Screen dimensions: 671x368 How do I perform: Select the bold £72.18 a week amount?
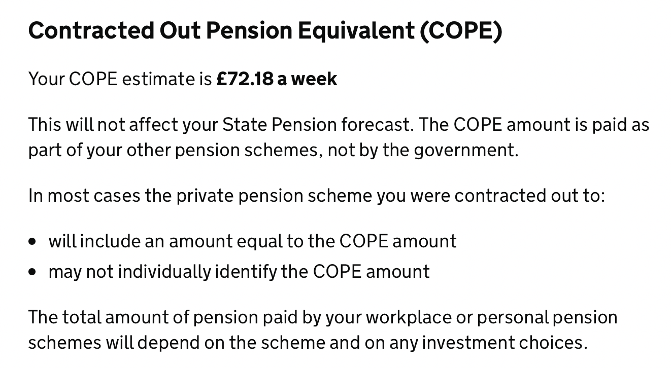pos(277,79)
